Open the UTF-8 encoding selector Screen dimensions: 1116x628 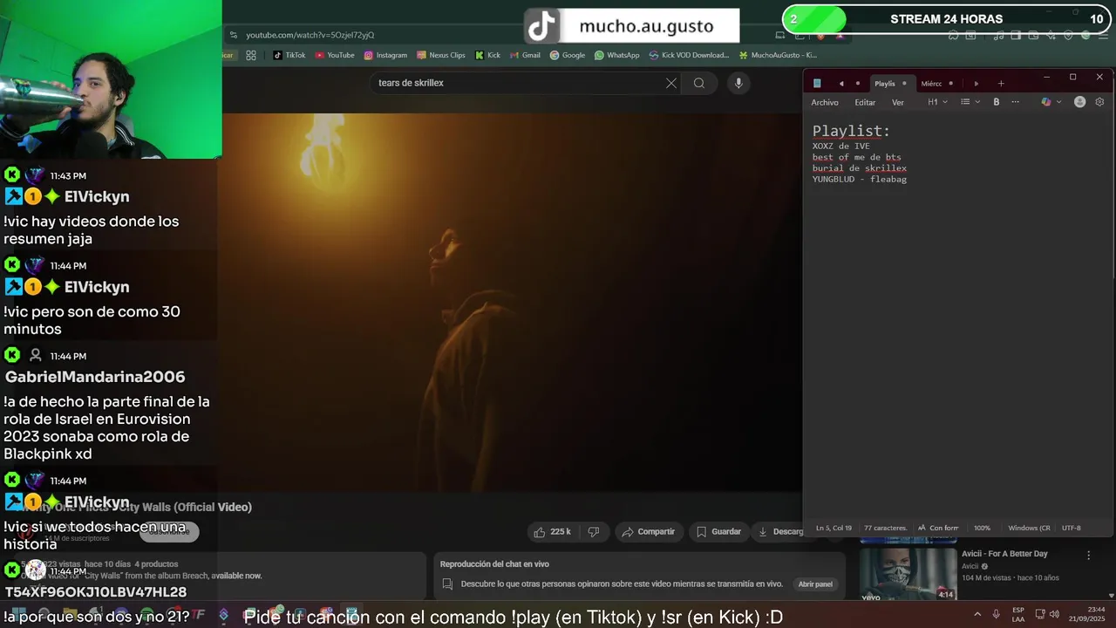[x=1072, y=528]
